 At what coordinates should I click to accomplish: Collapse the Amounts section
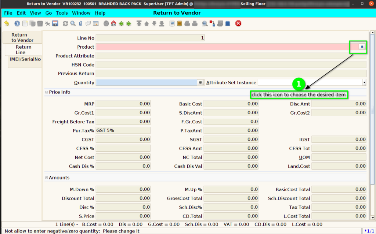tap(47, 178)
